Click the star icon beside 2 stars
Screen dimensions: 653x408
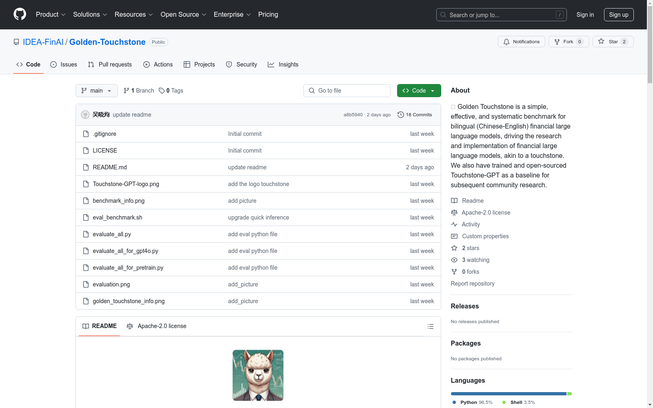coord(454,248)
